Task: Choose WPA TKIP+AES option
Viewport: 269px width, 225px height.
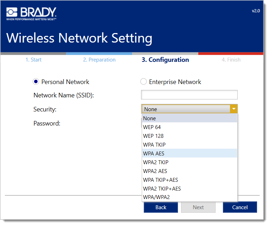Action: point(190,180)
